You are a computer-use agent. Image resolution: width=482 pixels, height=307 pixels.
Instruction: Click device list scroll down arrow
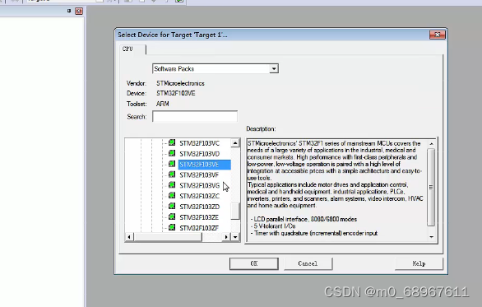[x=235, y=237]
